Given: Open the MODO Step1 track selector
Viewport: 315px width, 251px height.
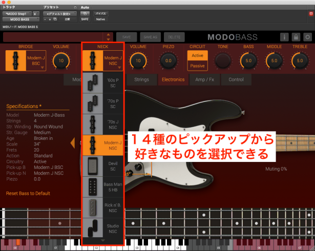Looking at the screenshot, I should click(17, 14).
